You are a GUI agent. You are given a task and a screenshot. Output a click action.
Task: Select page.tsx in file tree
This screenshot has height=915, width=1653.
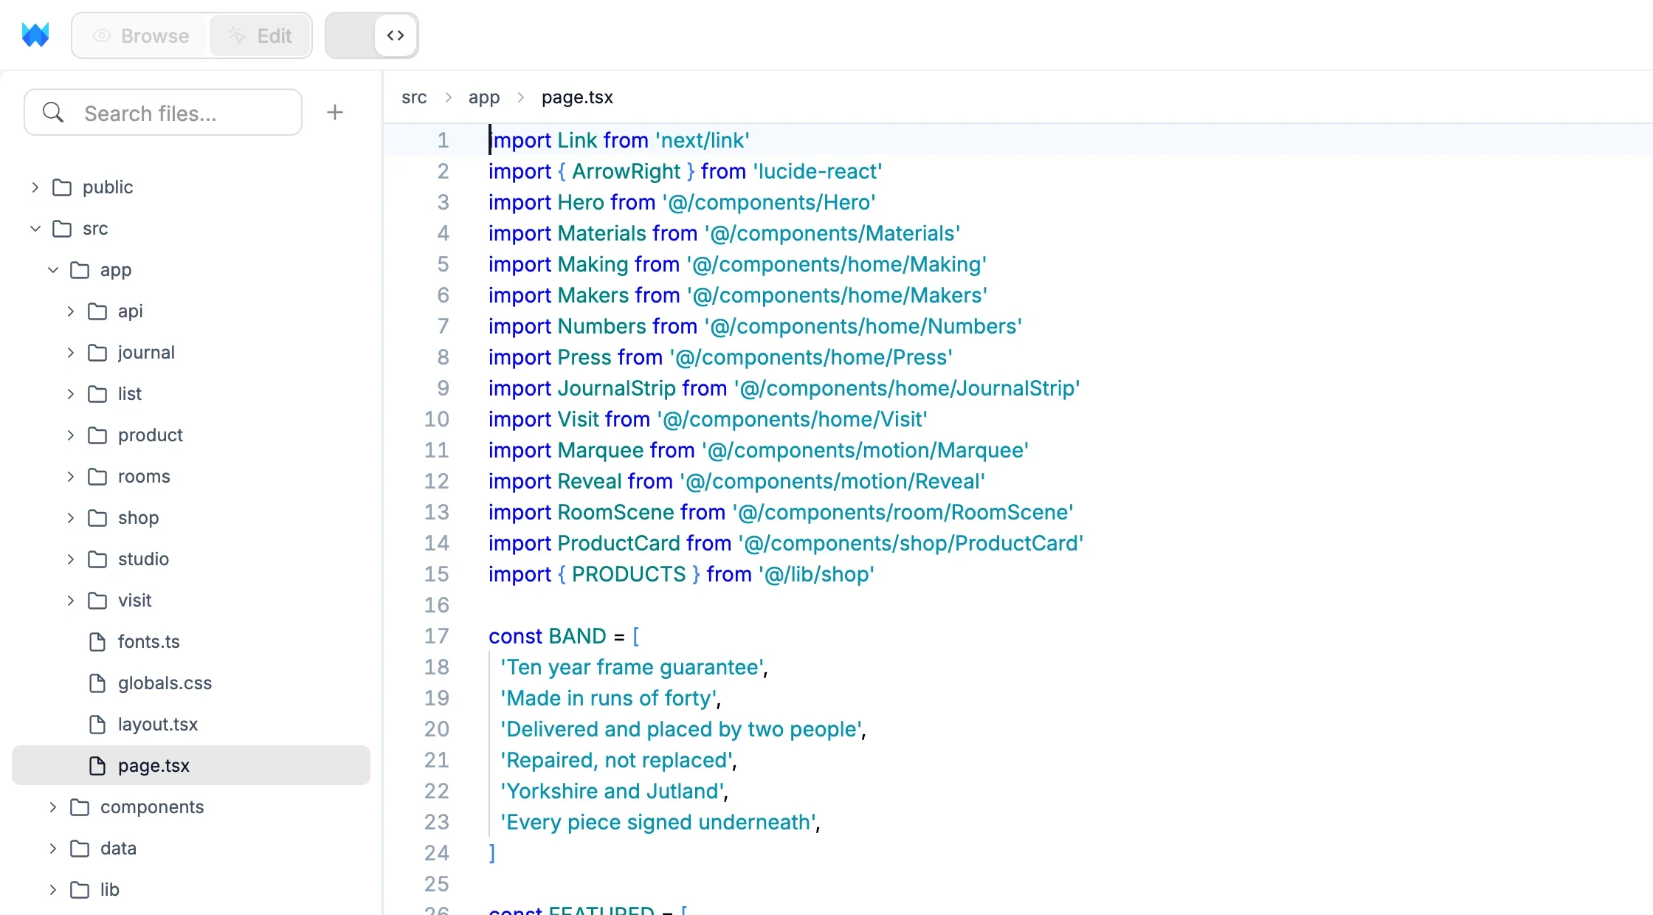click(191, 765)
